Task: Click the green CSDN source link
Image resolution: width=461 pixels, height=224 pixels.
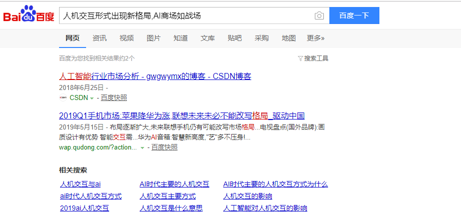Action: click(79, 98)
